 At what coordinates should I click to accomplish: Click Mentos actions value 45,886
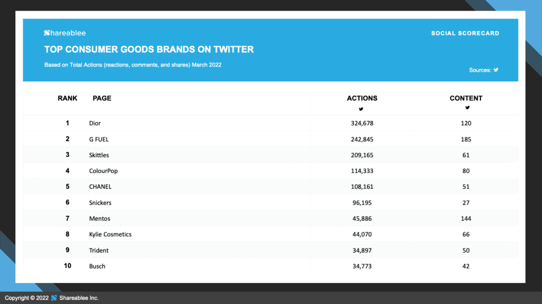click(362, 218)
